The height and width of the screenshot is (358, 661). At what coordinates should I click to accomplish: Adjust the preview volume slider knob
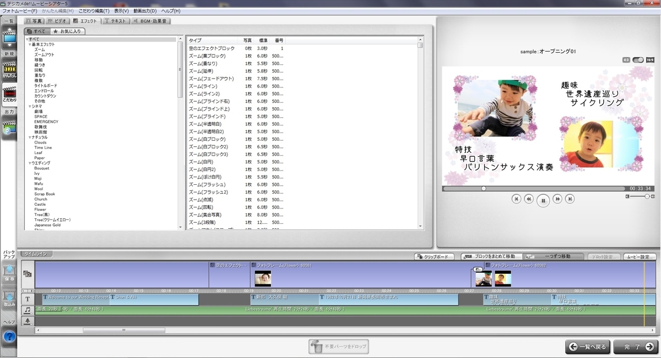tap(648, 196)
